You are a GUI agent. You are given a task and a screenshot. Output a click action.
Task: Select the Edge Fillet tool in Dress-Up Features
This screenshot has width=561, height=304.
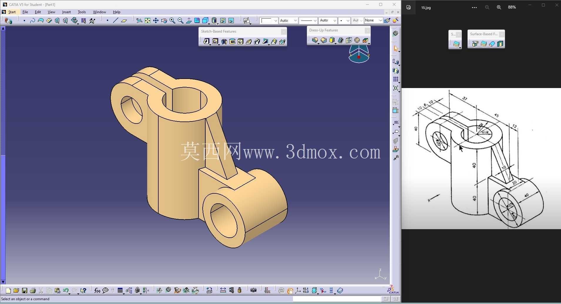point(315,40)
